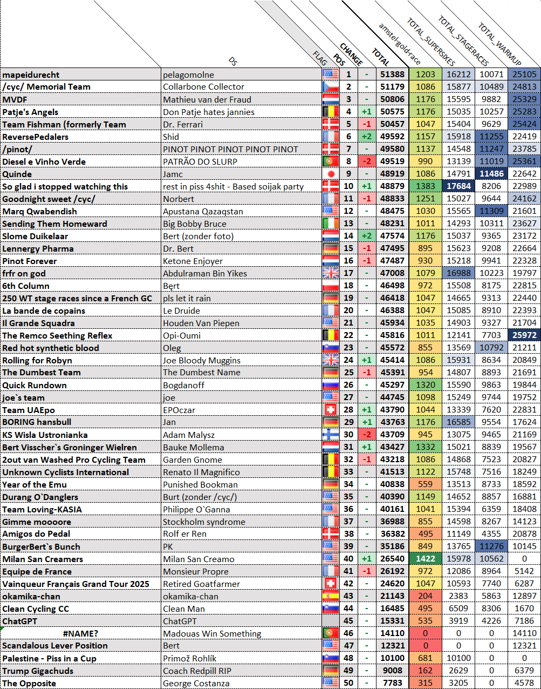Click the highlighted 17684 supersixes cell
Image resolution: width=541 pixels, height=689 pixels.
click(458, 187)
